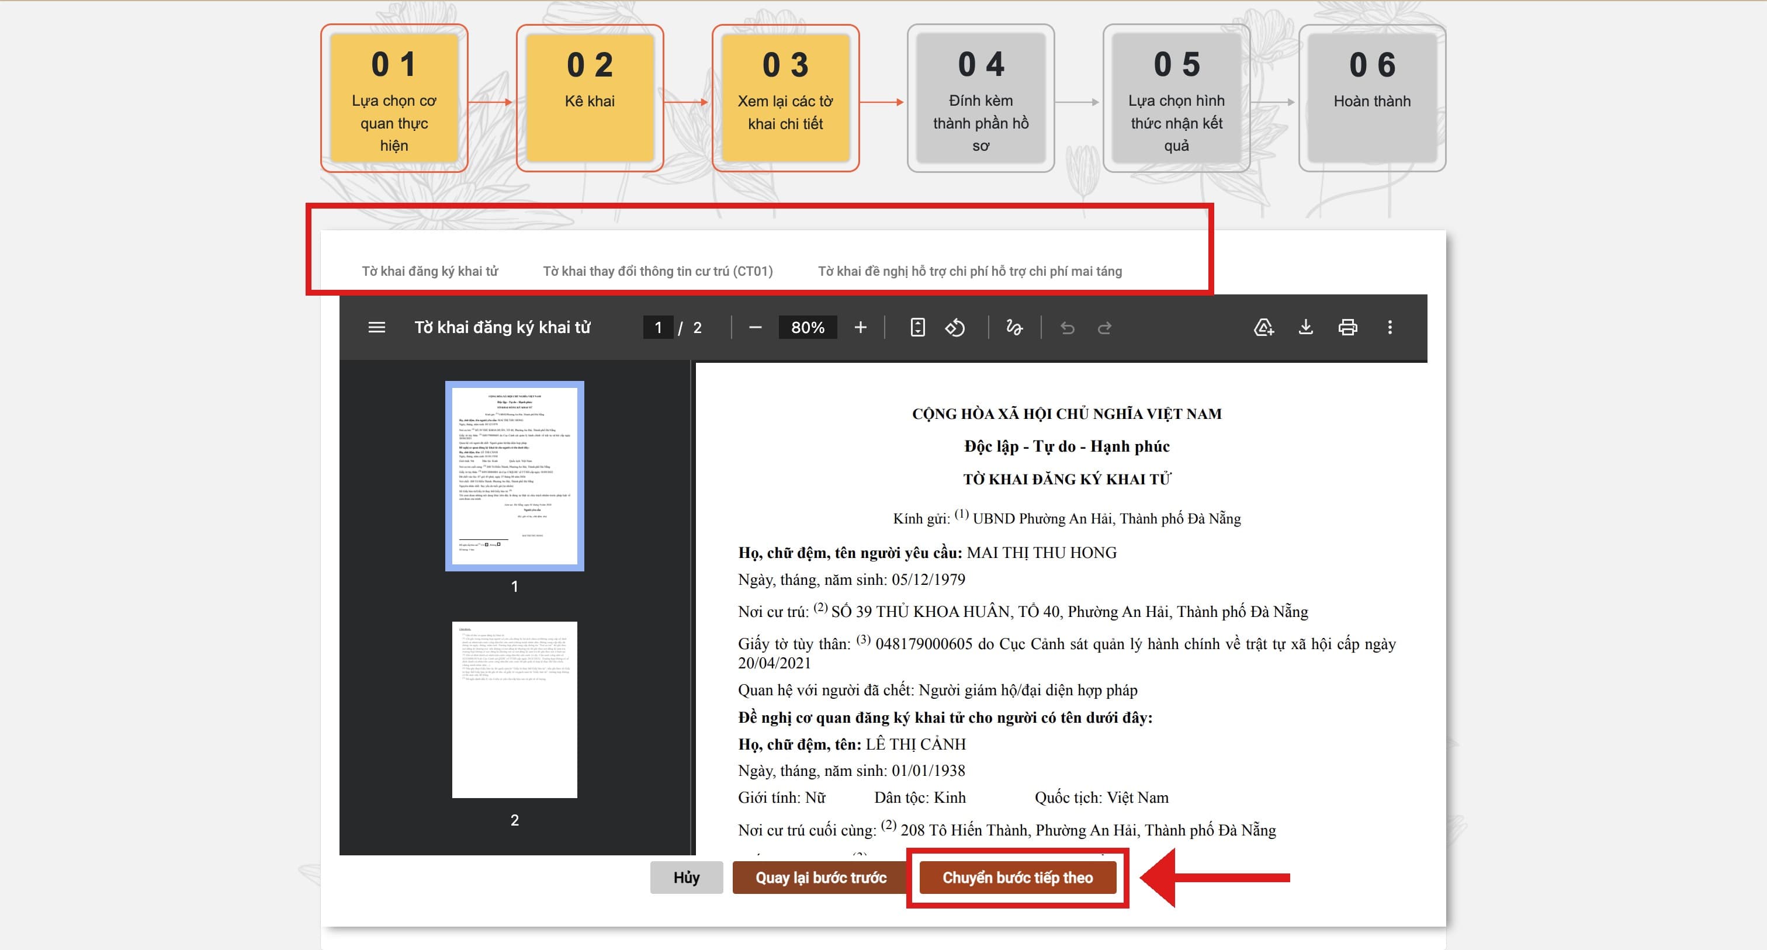Click step 06 Hoàn thành
Viewport: 1767px width, 950px height.
tap(1372, 98)
